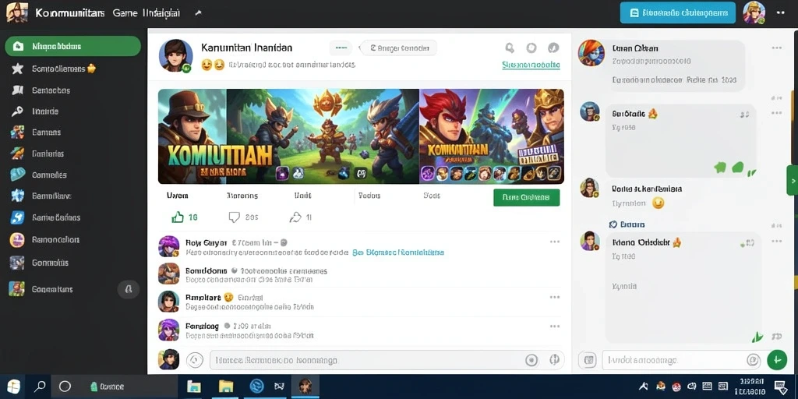Click the community avatar in the main header
The image size is (798, 399).
[x=176, y=55]
